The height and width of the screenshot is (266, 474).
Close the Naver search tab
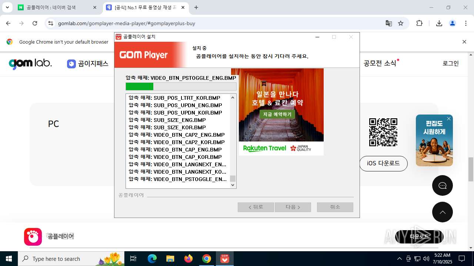[x=95, y=7]
